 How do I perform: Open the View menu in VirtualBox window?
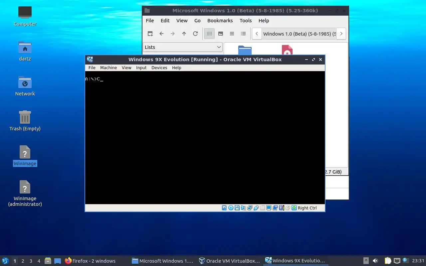coord(126,67)
